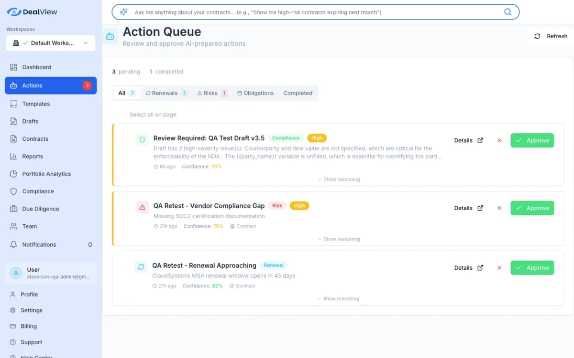Open Details for Vendor Compliance Gap
The height and width of the screenshot is (358, 574).
pyautogui.click(x=468, y=208)
